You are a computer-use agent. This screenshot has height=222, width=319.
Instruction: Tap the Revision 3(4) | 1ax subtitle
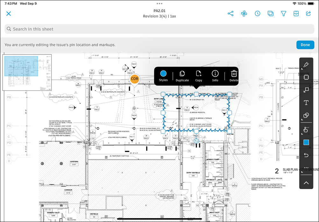(159, 16)
